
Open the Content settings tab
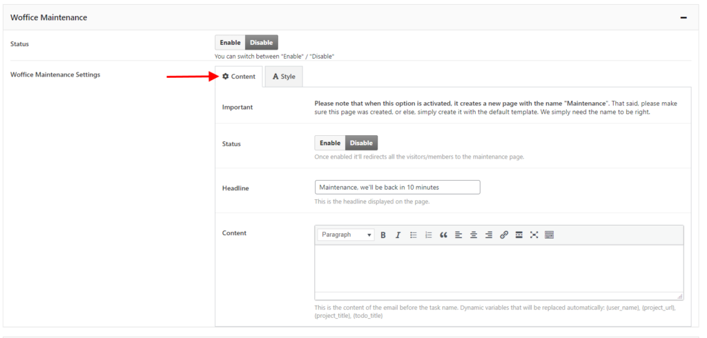coord(239,77)
